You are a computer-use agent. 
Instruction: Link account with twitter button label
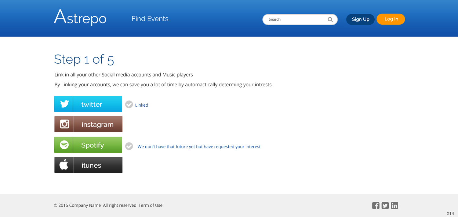click(92, 104)
